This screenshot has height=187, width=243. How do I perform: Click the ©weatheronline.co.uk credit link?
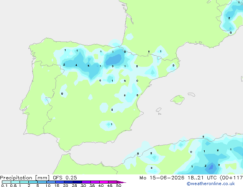click(211, 184)
